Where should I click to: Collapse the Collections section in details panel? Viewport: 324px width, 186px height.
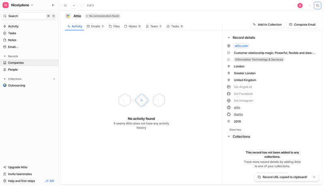coord(229,137)
